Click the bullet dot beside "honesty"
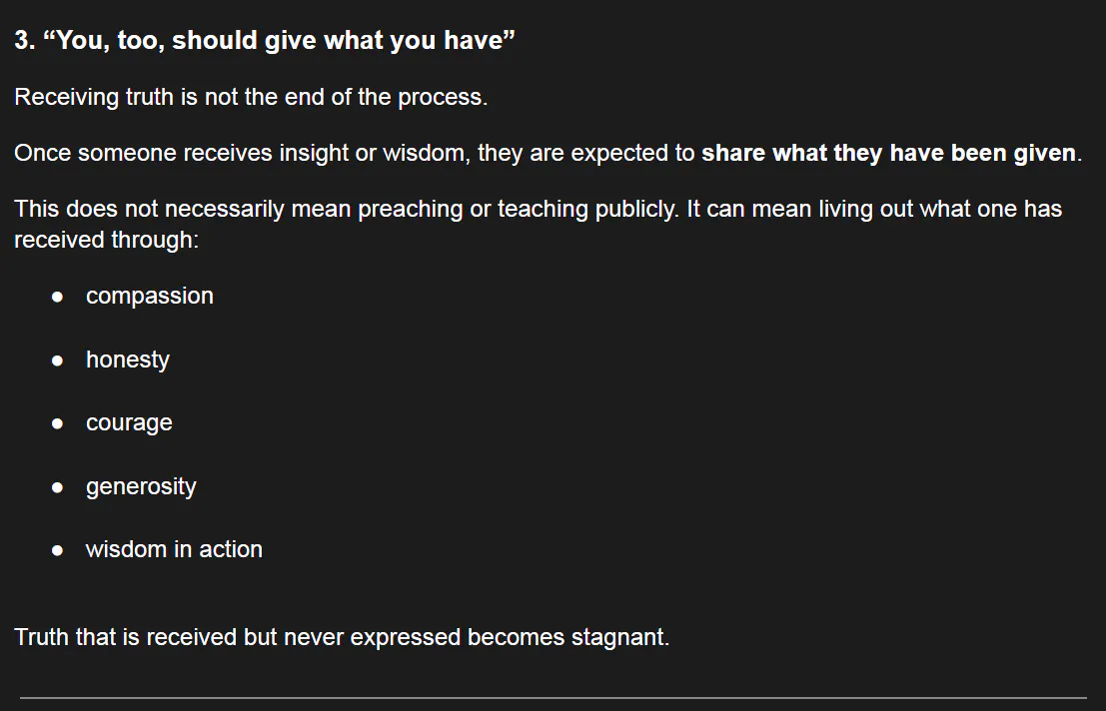This screenshot has height=711, width=1106. pyautogui.click(x=58, y=360)
